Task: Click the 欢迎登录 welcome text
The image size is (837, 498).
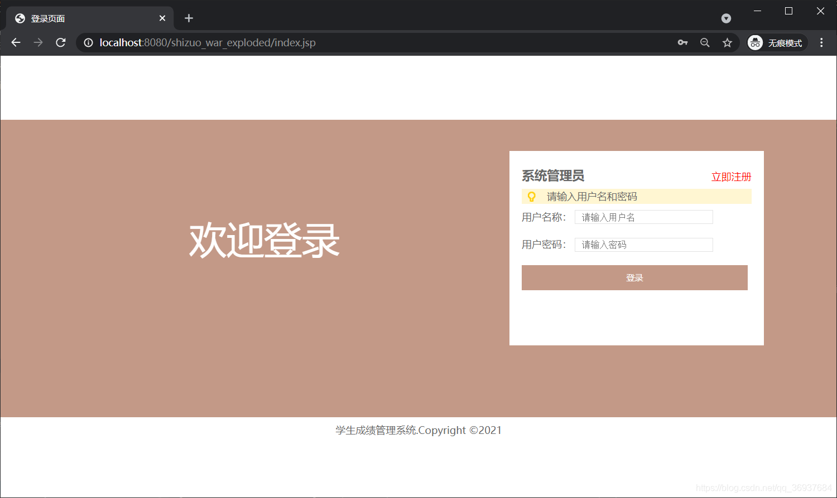Action: (x=264, y=240)
